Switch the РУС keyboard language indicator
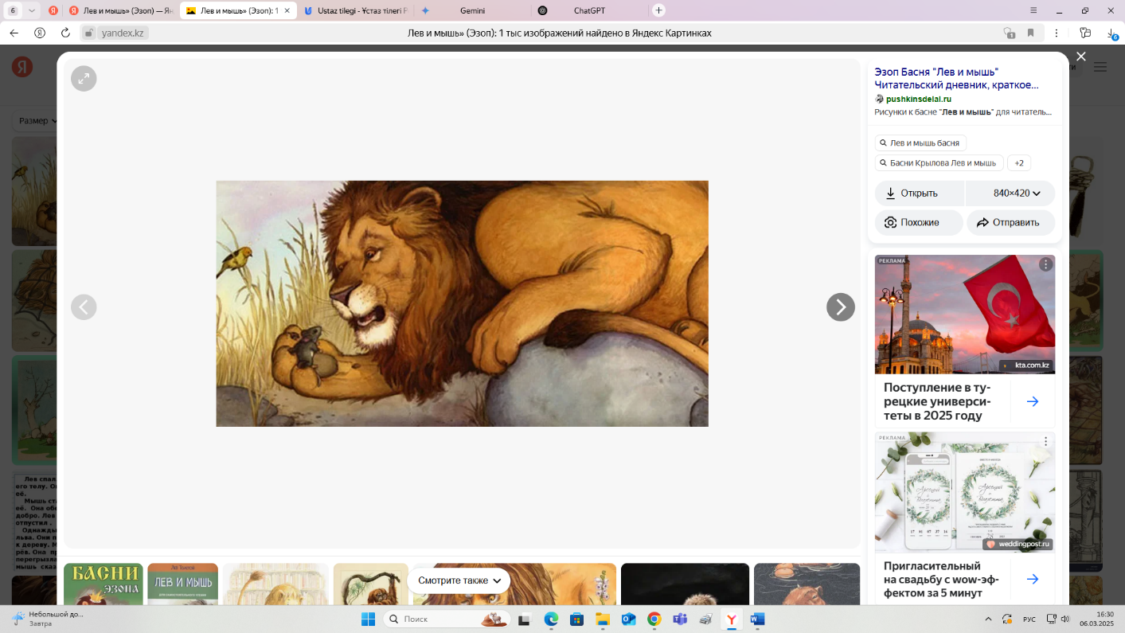The image size is (1125, 633). pyautogui.click(x=1029, y=619)
